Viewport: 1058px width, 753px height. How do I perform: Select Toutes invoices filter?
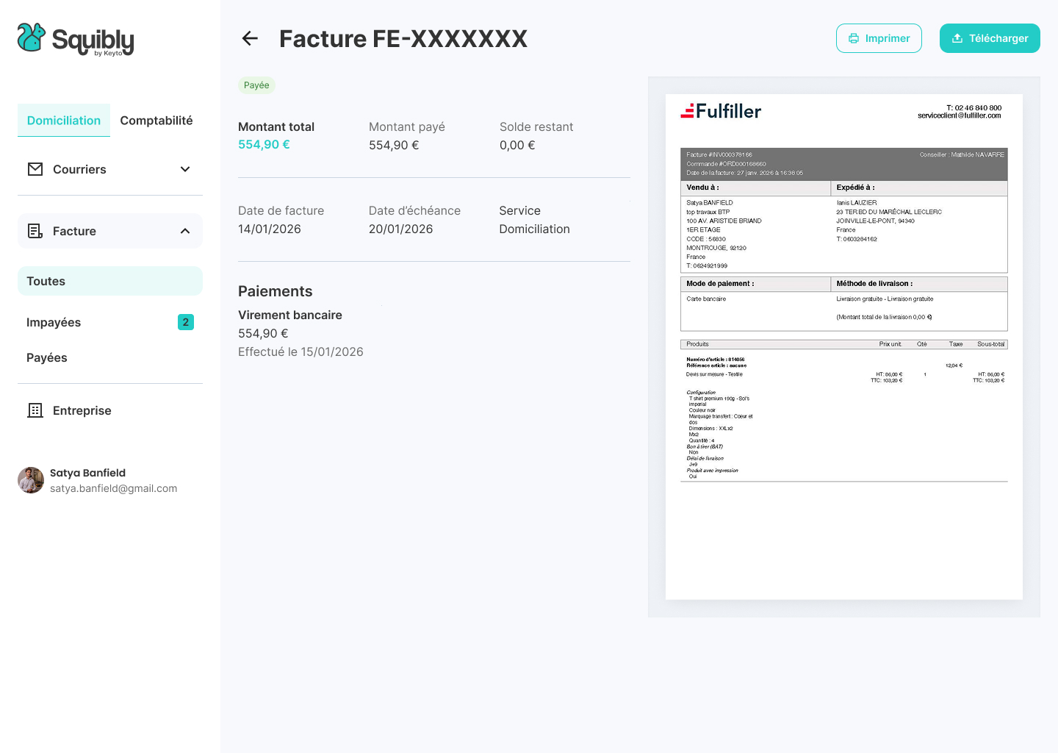[x=46, y=281]
